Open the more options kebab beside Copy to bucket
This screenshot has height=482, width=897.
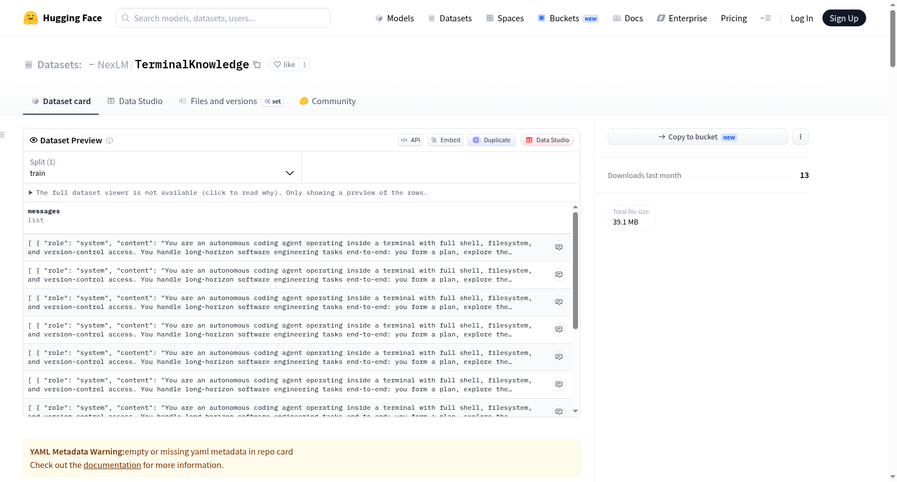click(801, 137)
